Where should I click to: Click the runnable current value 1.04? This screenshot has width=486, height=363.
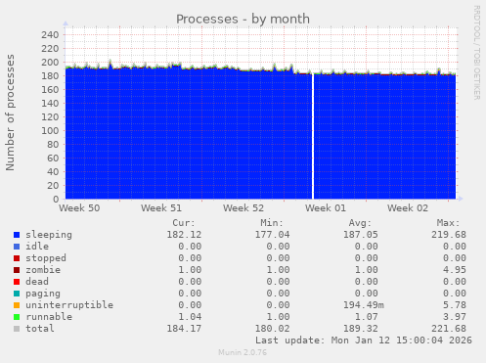point(190,317)
